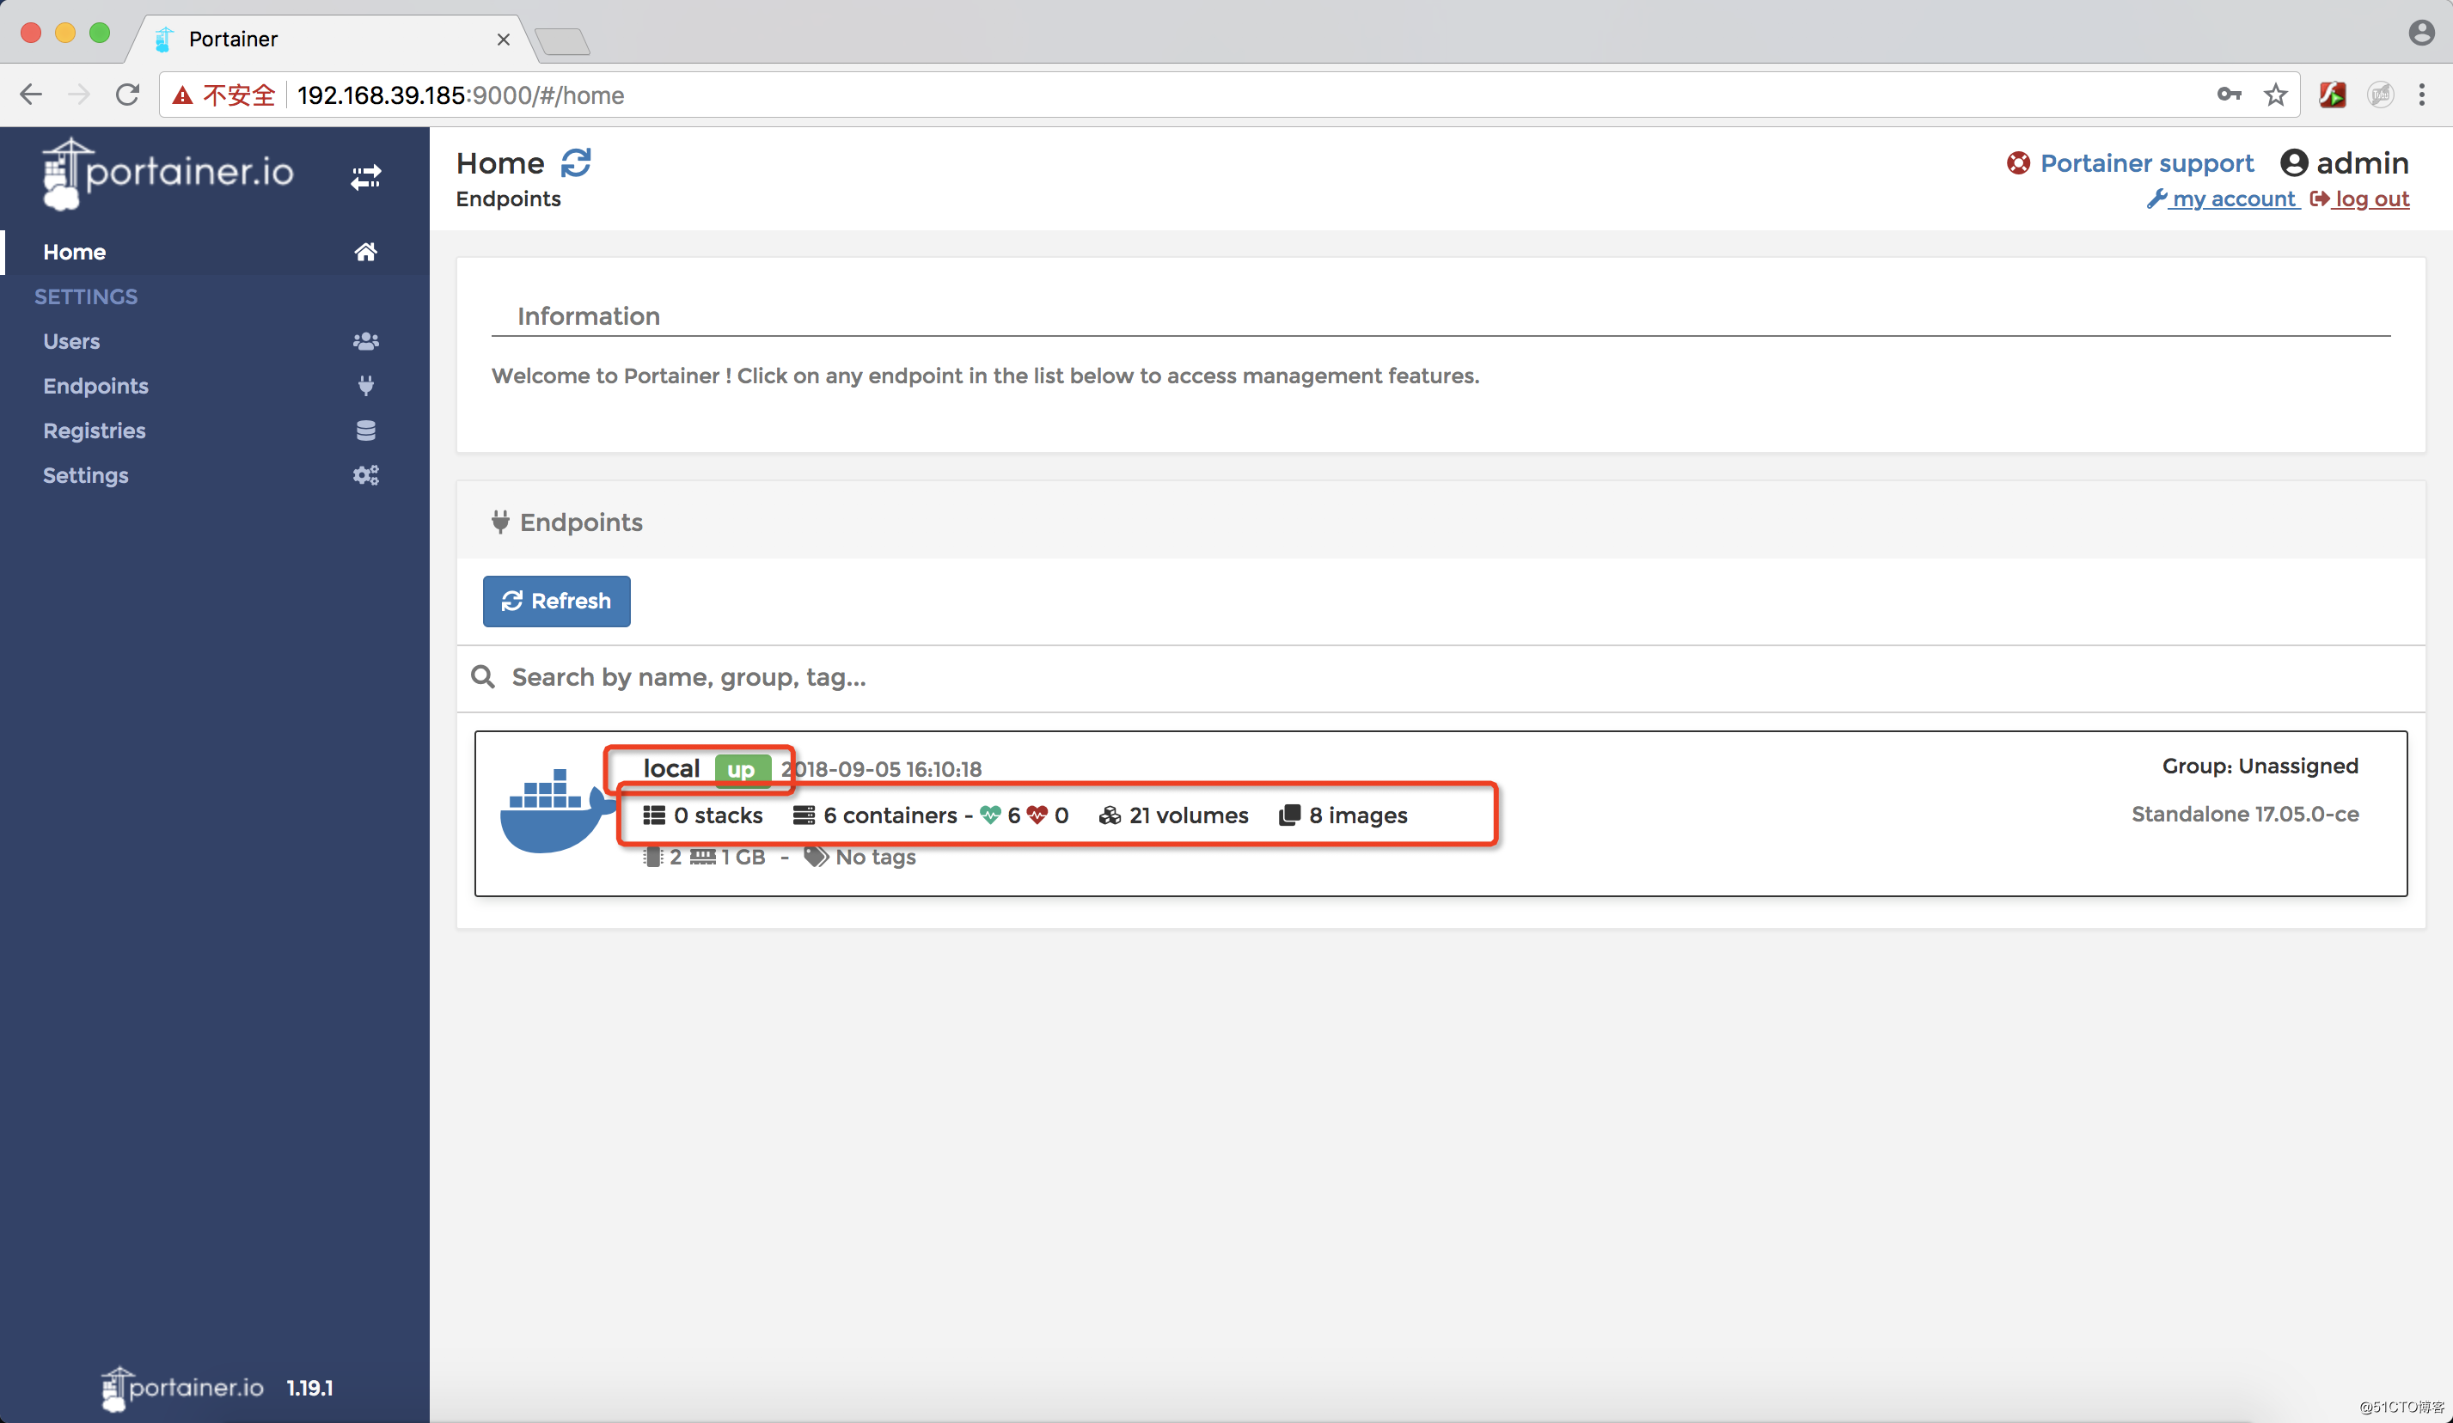Click the home house icon in sidebar
Image resolution: width=2453 pixels, height=1423 pixels.
click(x=365, y=252)
